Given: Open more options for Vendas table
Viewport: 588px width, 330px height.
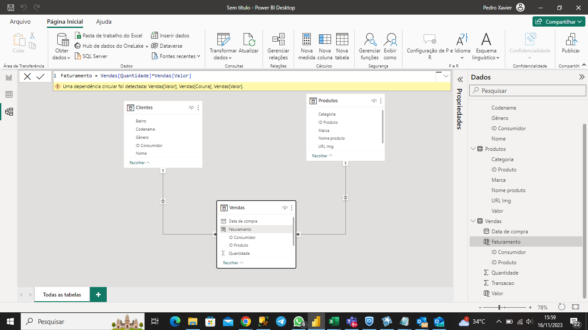Looking at the screenshot, I should (x=291, y=208).
